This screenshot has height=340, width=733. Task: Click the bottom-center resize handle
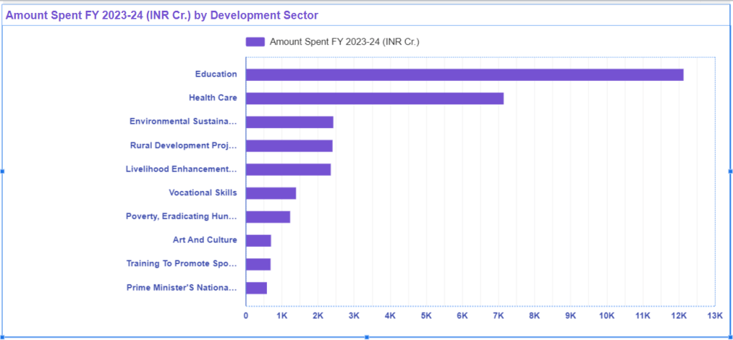pos(366,336)
